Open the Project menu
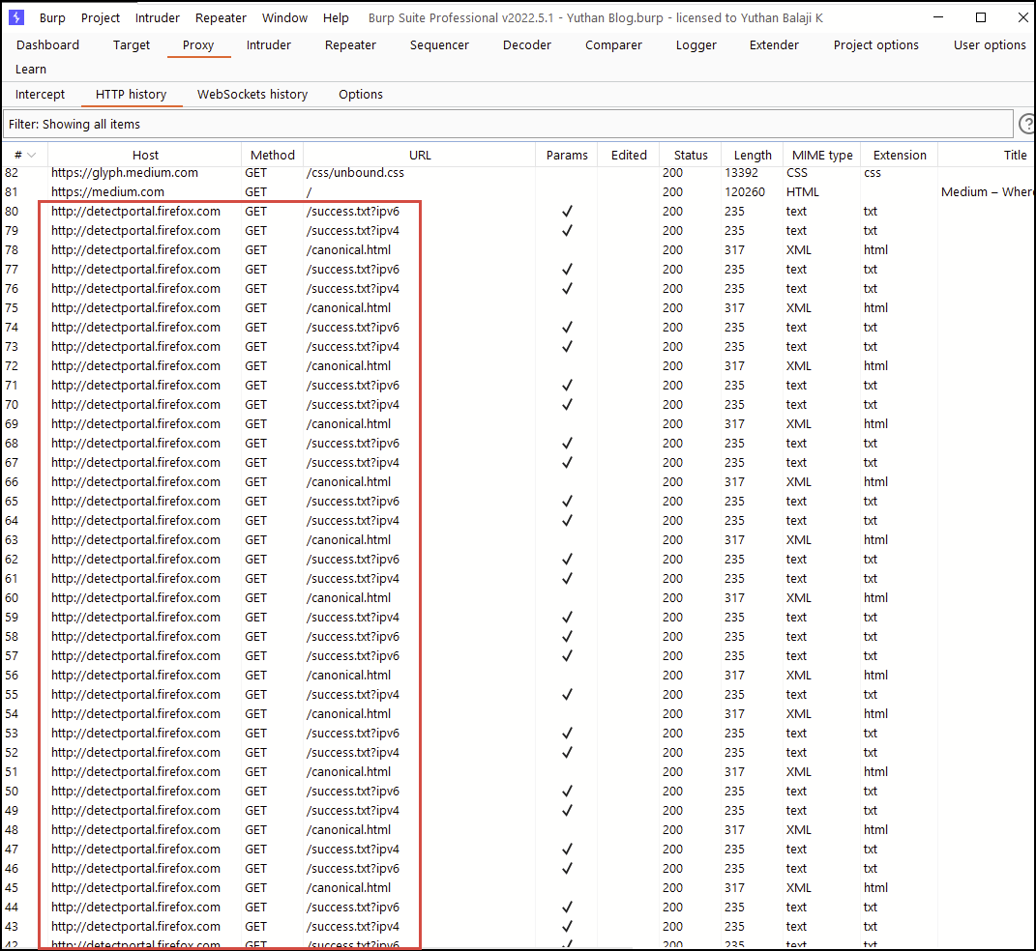The height and width of the screenshot is (951, 1036). coord(101,17)
